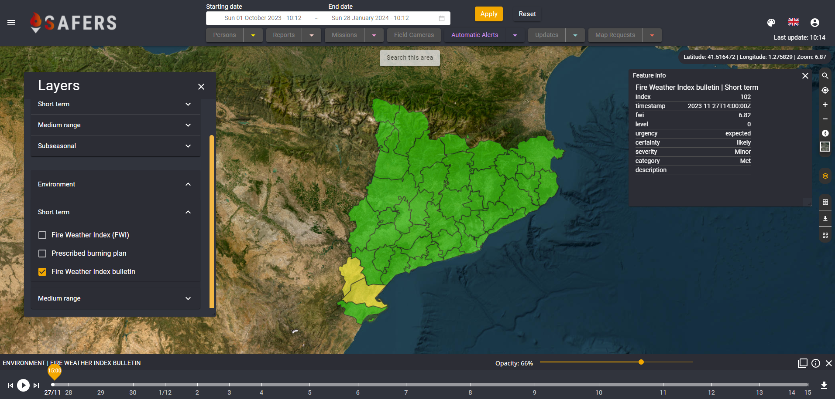Open the hamburger main menu

[11, 23]
